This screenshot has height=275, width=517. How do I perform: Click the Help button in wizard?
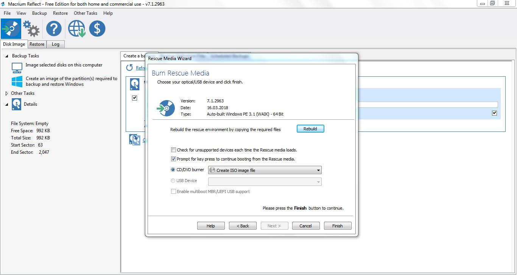(211, 226)
